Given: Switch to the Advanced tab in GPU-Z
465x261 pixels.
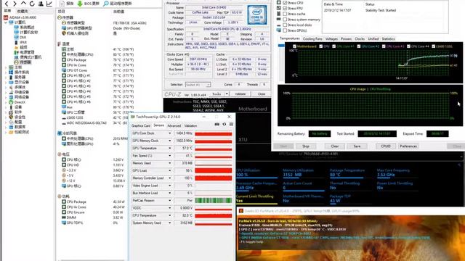Looking at the screenshot, I should point(174,125).
